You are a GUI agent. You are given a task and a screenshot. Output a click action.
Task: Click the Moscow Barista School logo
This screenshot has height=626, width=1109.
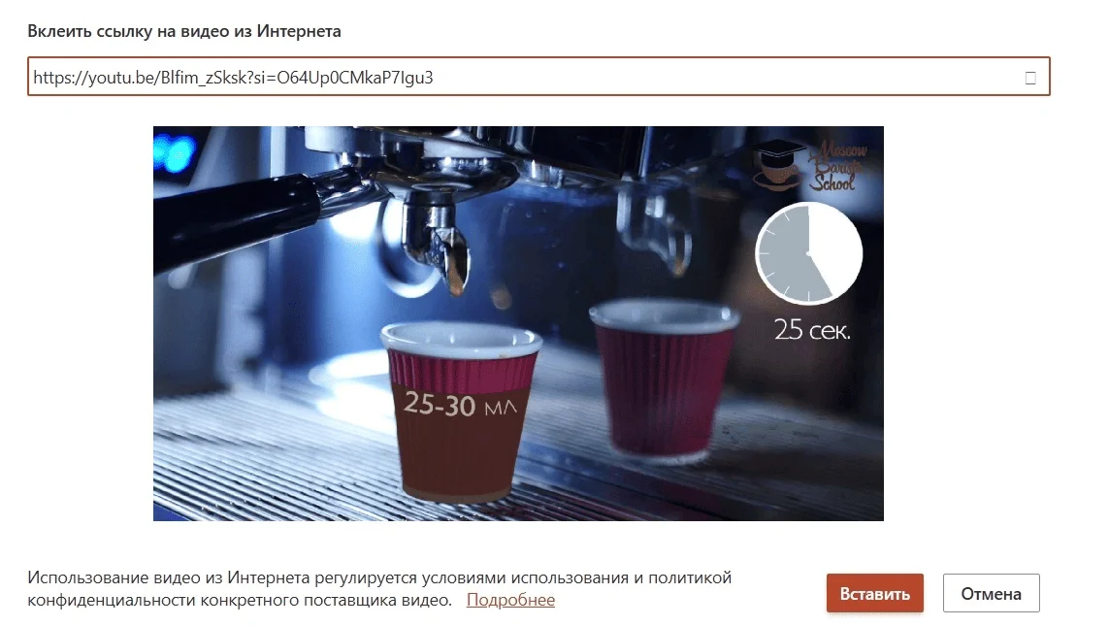tap(810, 166)
